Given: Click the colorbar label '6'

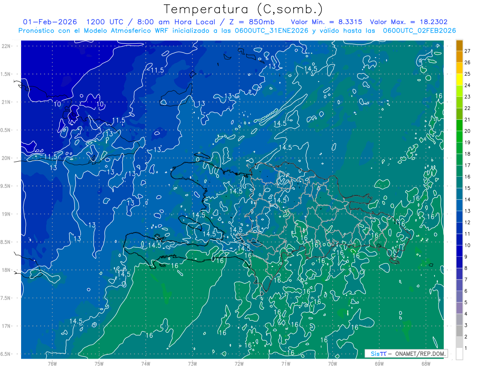Looking at the screenshot, I should click(466, 291).
